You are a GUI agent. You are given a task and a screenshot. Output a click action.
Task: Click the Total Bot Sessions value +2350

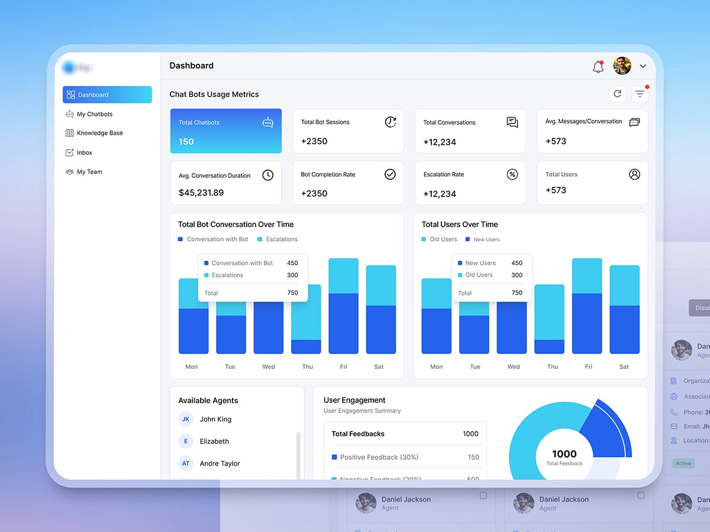point(314,141)
